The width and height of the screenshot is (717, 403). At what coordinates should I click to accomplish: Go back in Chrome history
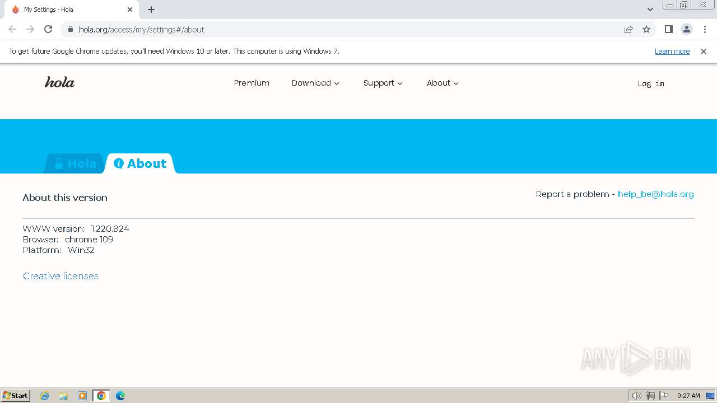point(12,29)
